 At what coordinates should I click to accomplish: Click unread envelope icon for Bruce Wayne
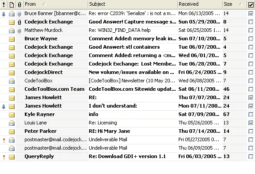click(x=12, y=39)
